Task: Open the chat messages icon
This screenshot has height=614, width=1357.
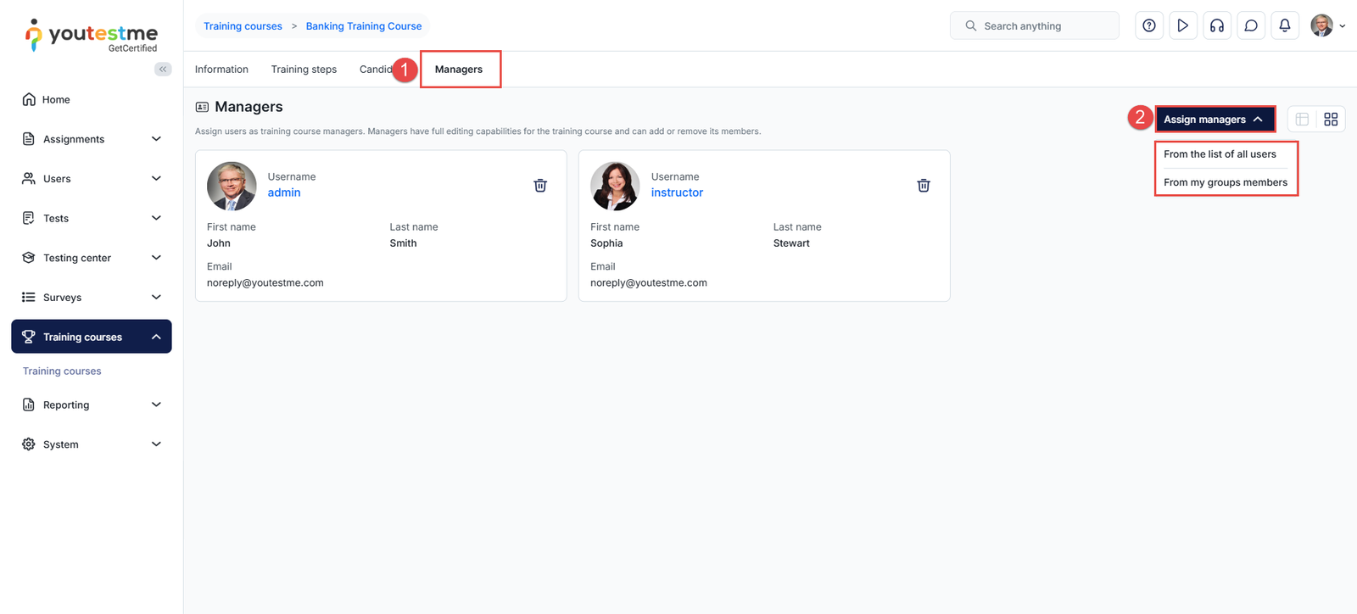Action: pos(1250,26)
